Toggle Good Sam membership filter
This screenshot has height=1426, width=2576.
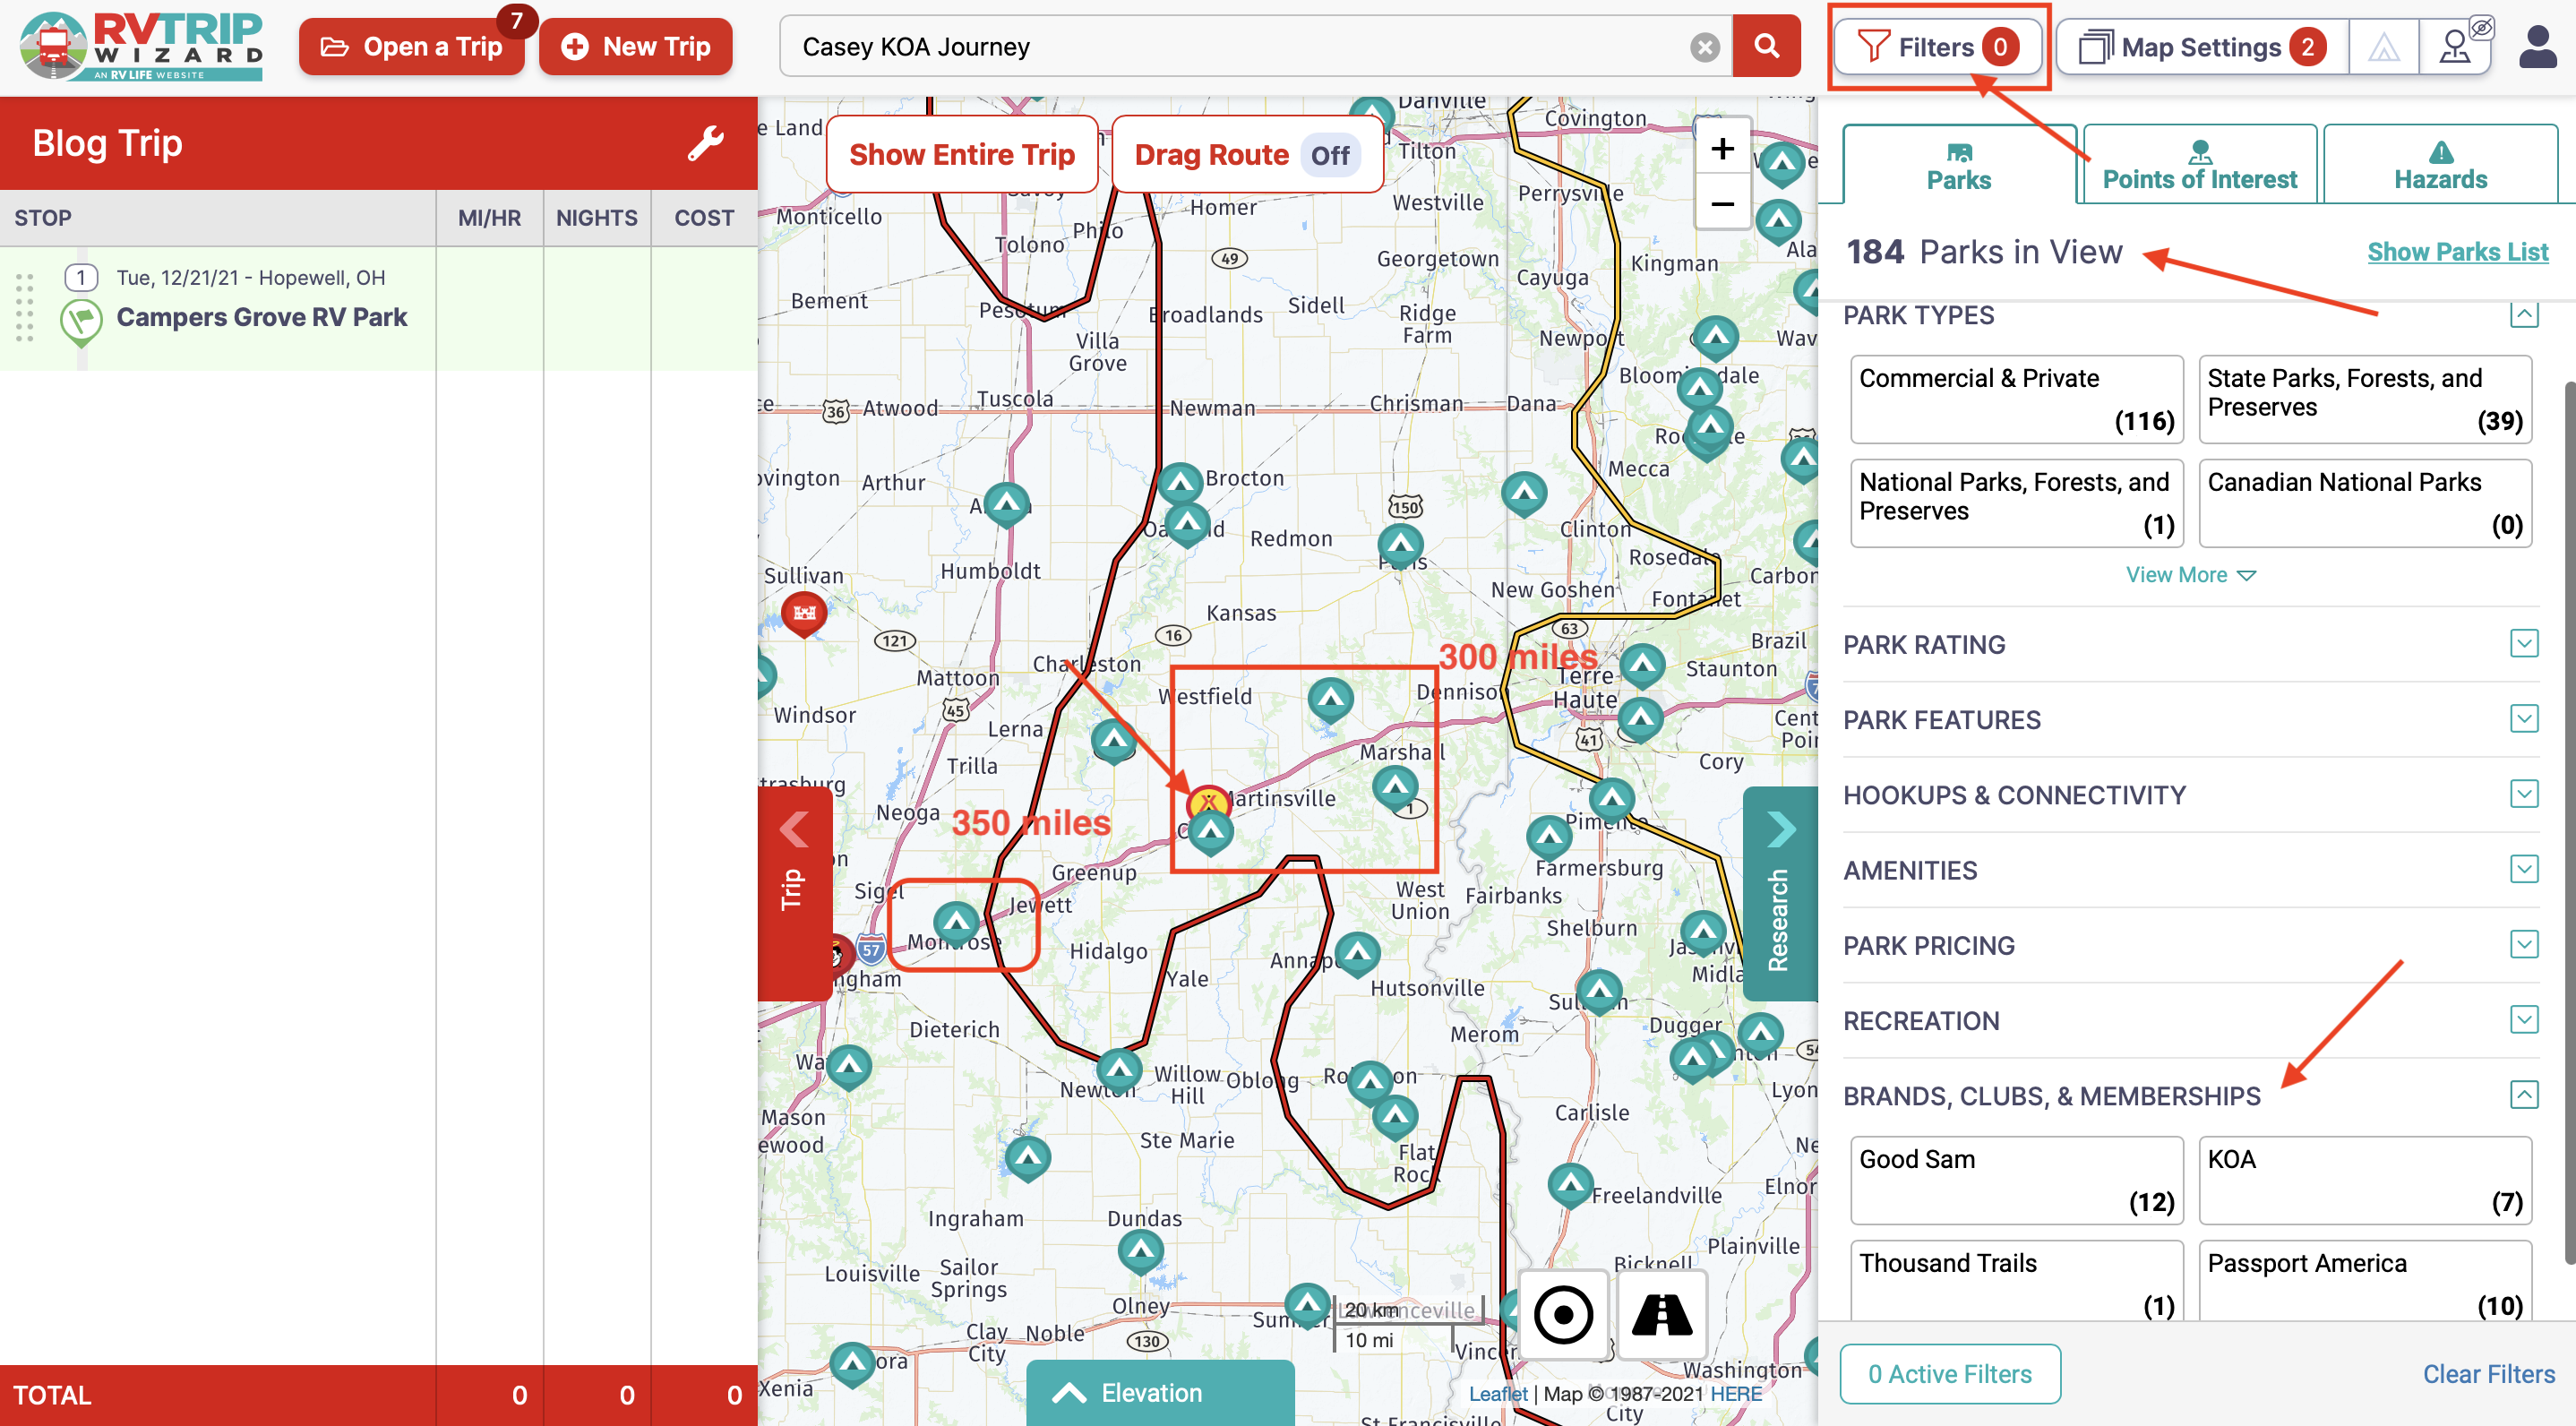click(2016, 1180)
